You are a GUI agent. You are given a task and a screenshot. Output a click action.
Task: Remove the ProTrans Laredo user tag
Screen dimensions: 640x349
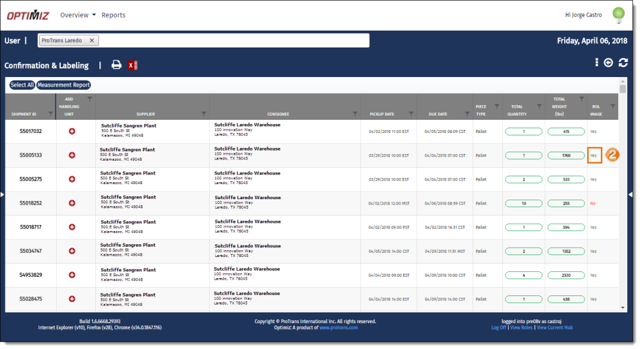[x=92, y=40]
